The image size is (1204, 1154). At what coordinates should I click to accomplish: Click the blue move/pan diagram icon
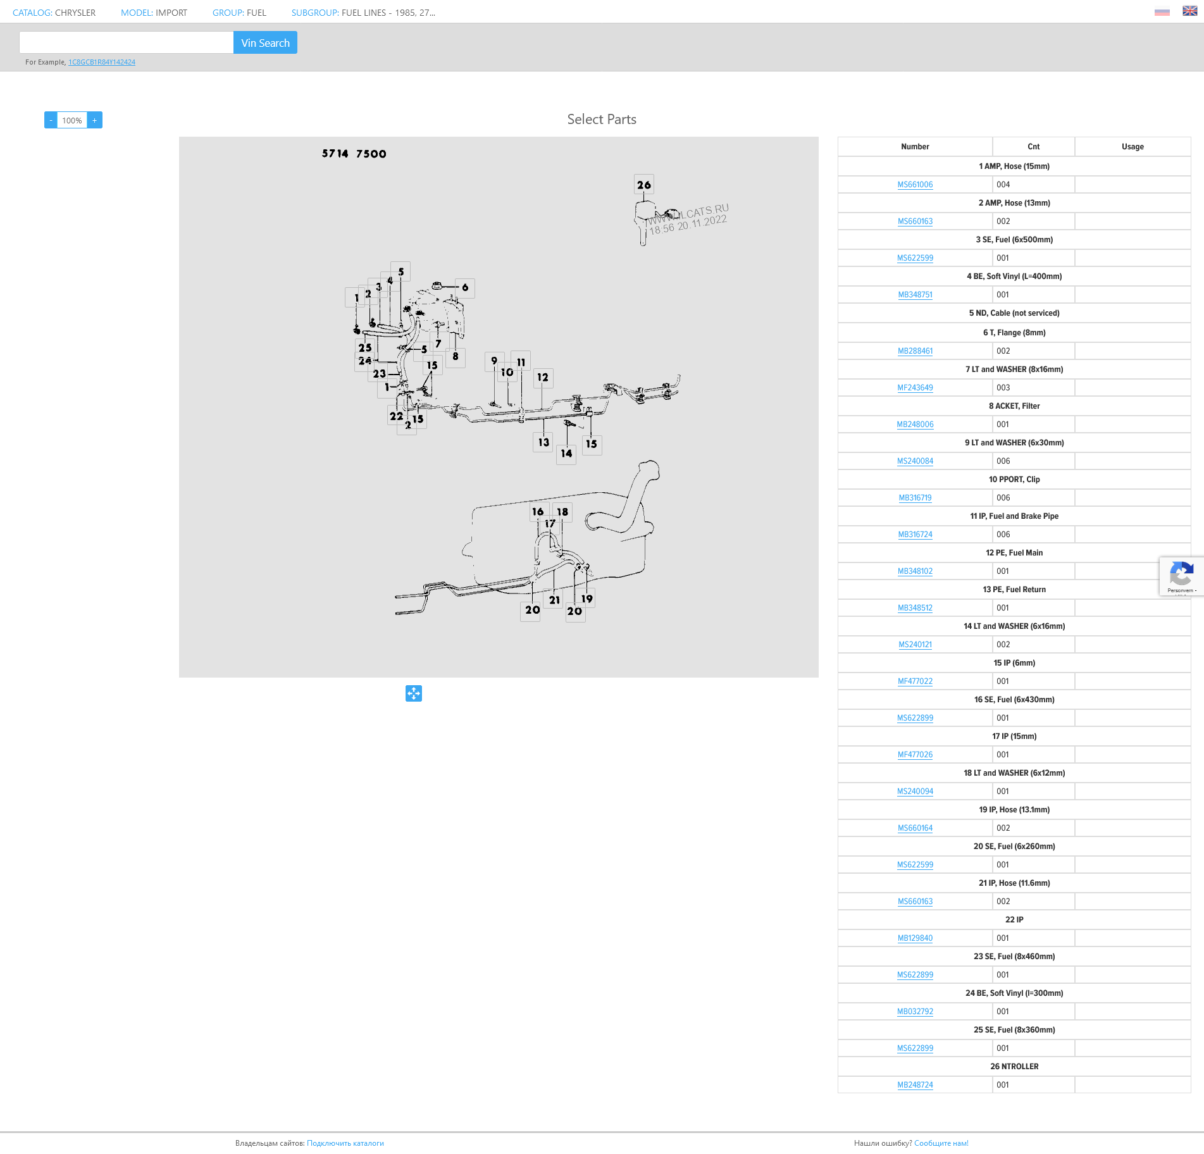pyautogui.click(x=413, y=693)
